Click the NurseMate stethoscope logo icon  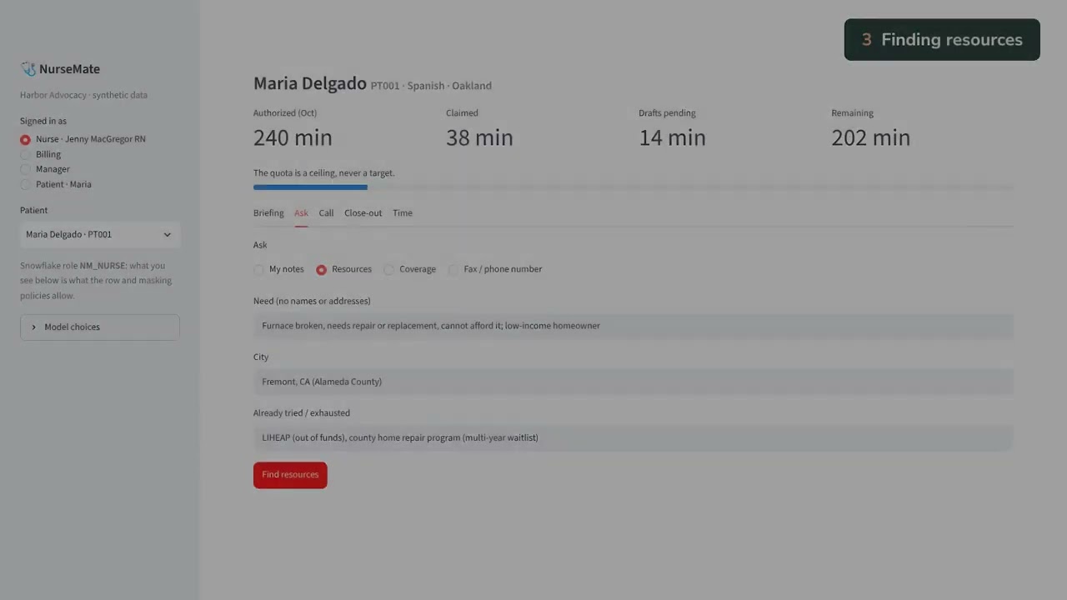28,69
